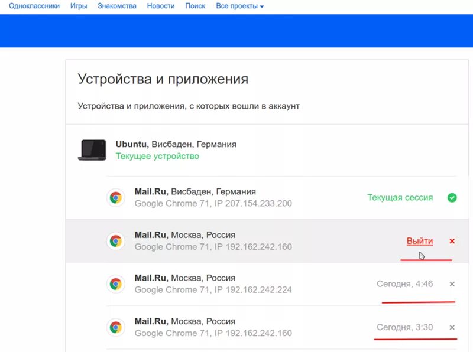Close session with red X icon
Viewport: 473px width, 352px height.
(452, 241)
